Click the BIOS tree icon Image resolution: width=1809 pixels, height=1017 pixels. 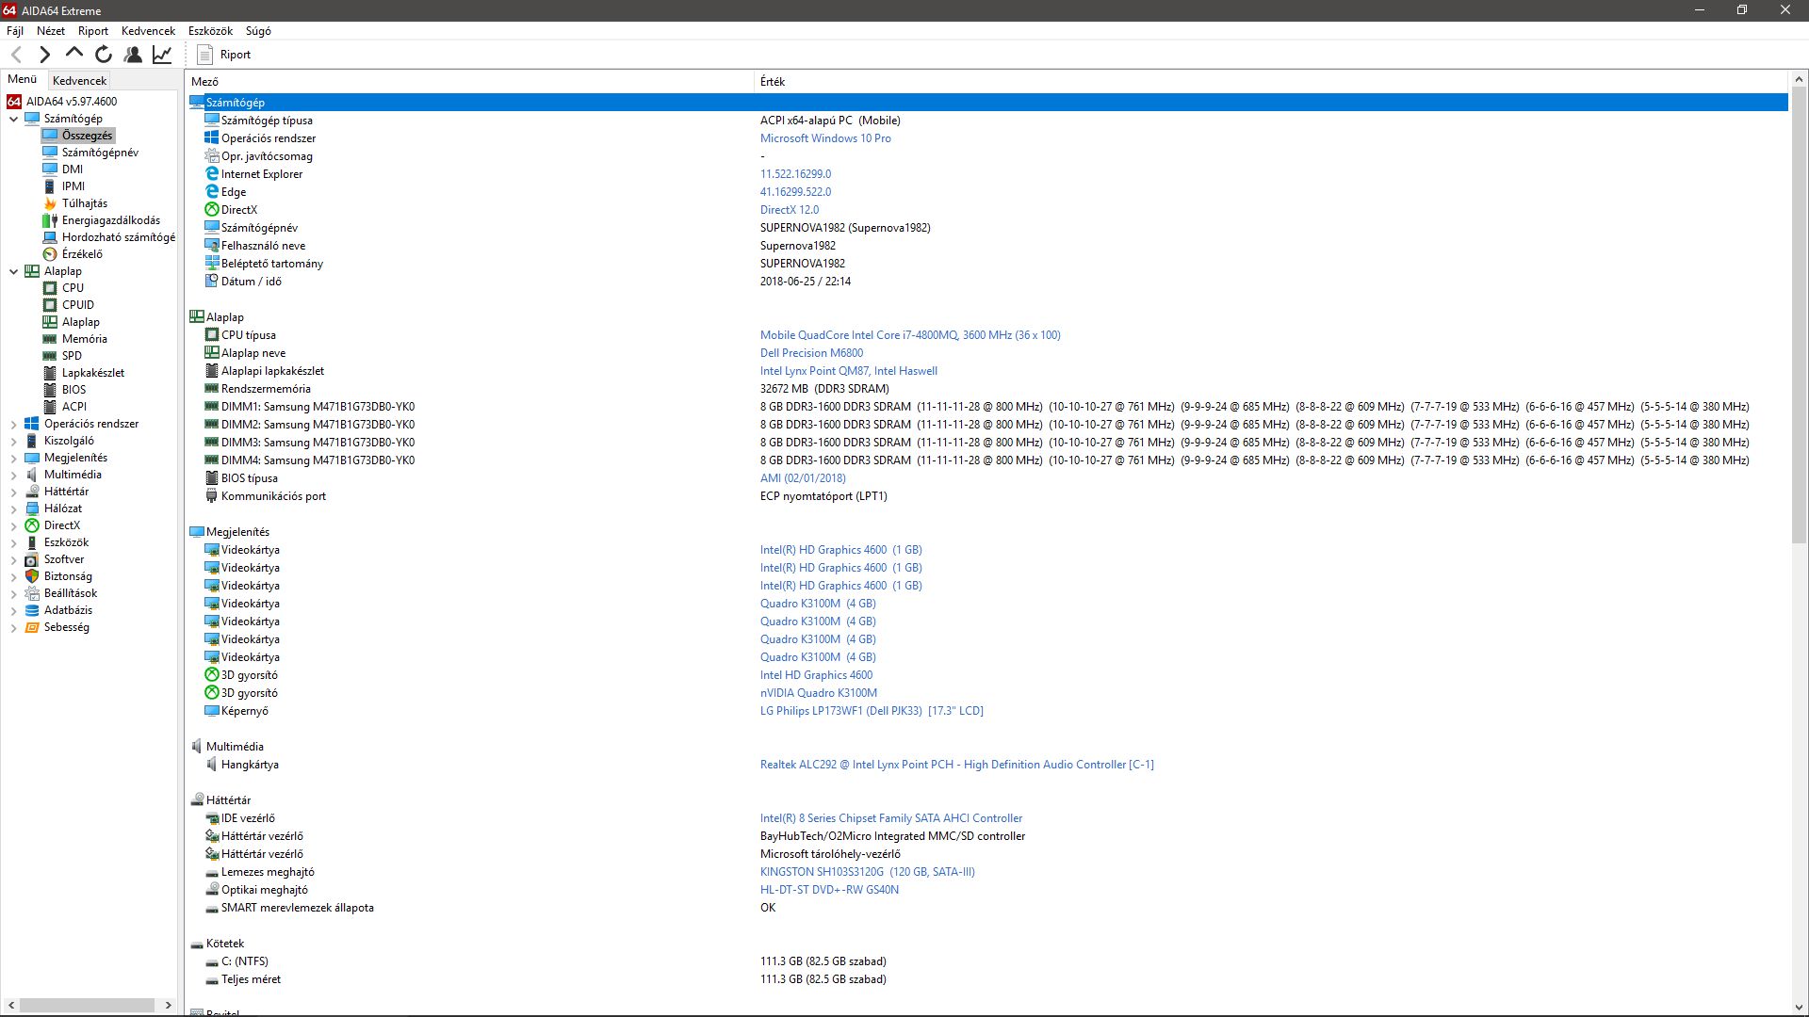click(50, 390)
